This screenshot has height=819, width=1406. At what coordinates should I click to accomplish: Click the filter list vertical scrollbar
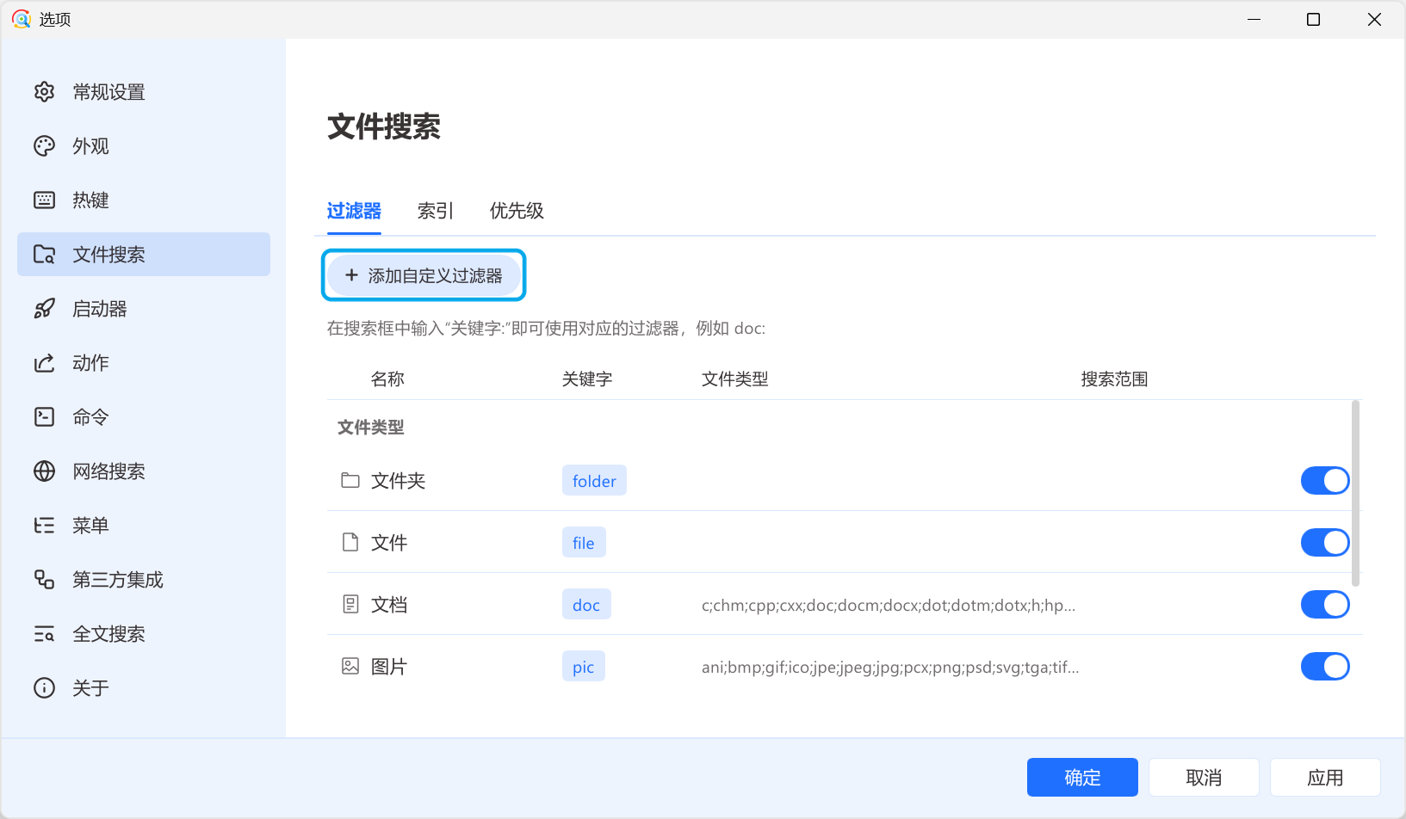point(1356,493)
